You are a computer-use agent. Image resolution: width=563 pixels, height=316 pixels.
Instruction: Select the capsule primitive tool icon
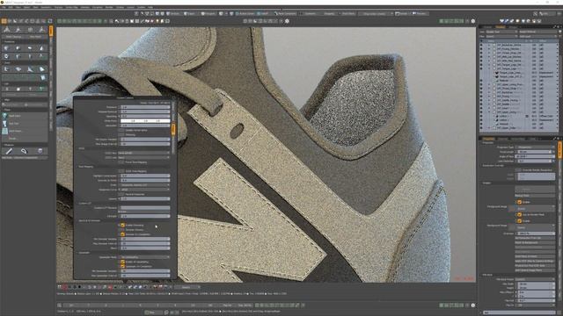(30, 48)
